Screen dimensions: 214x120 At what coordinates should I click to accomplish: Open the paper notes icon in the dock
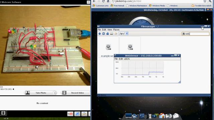pyautogui.click(x=176, y=116)
